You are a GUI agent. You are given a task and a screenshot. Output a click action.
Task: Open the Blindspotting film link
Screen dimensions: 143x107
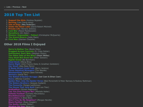tap(15, 72)
